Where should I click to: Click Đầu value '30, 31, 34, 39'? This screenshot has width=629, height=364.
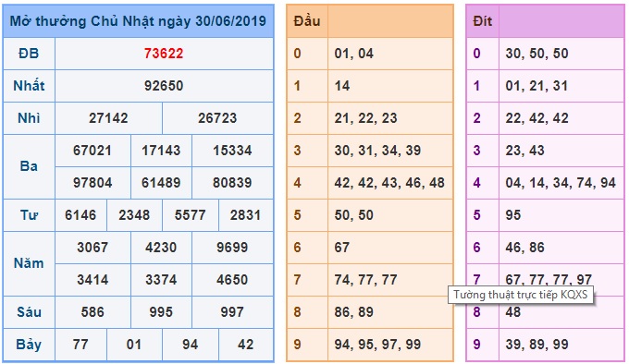click(x=377, y=151)
